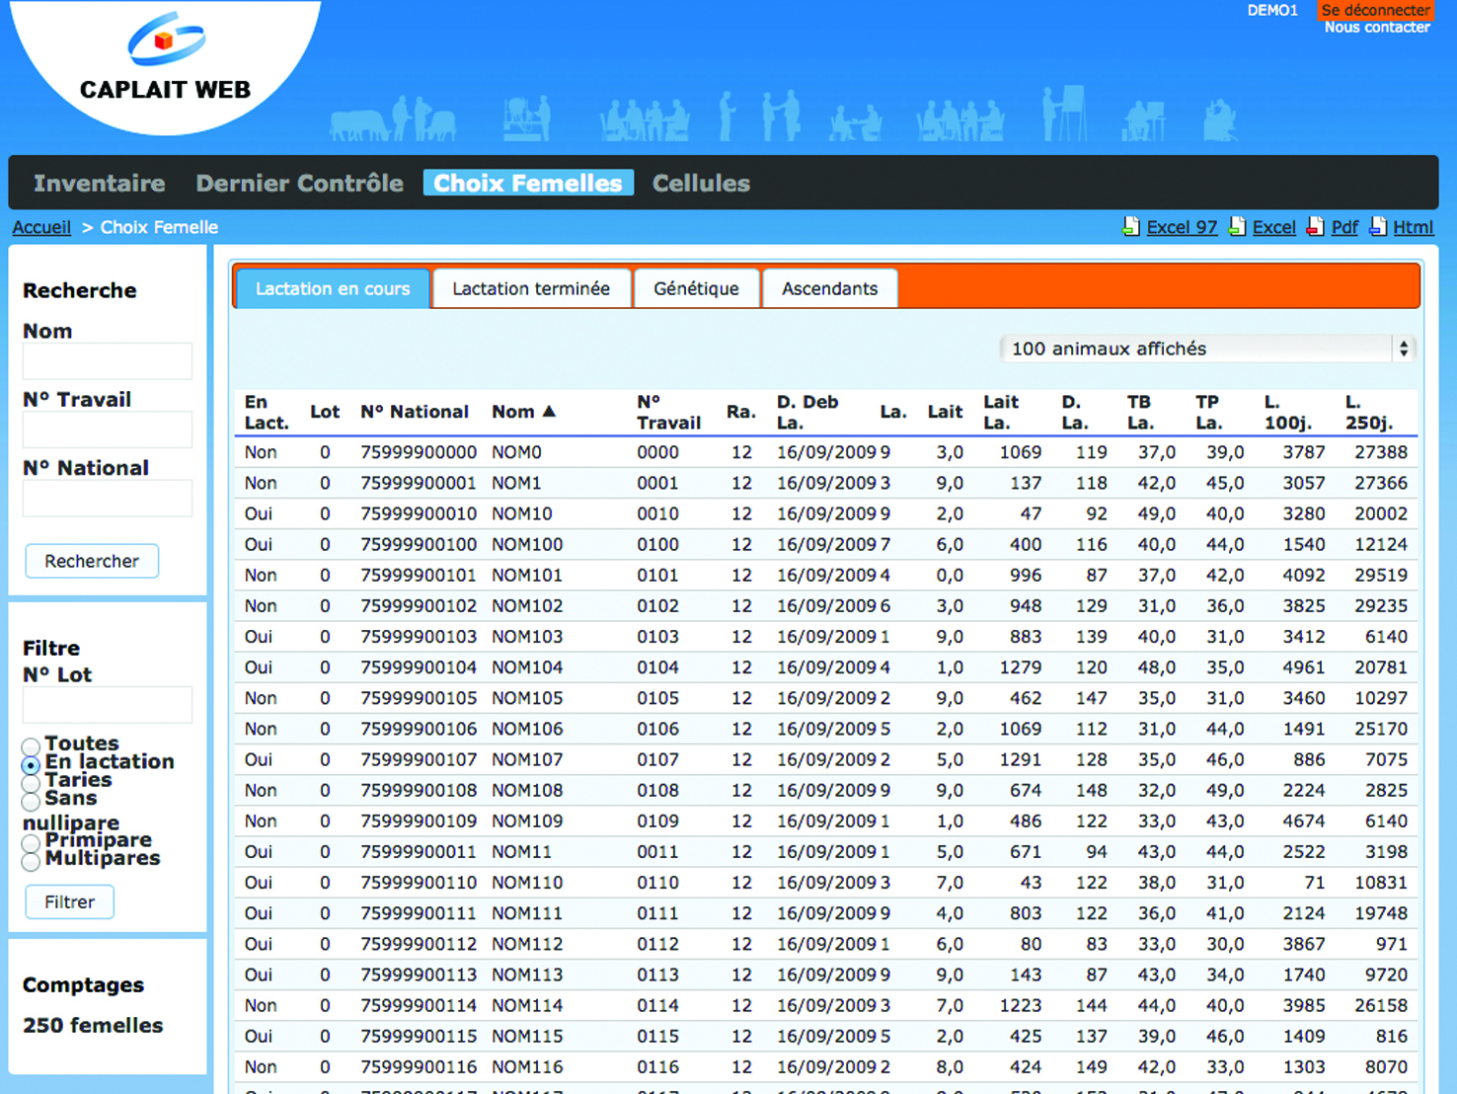
Task: Click the 75999900011 national number cell
Action: point(419,851)
